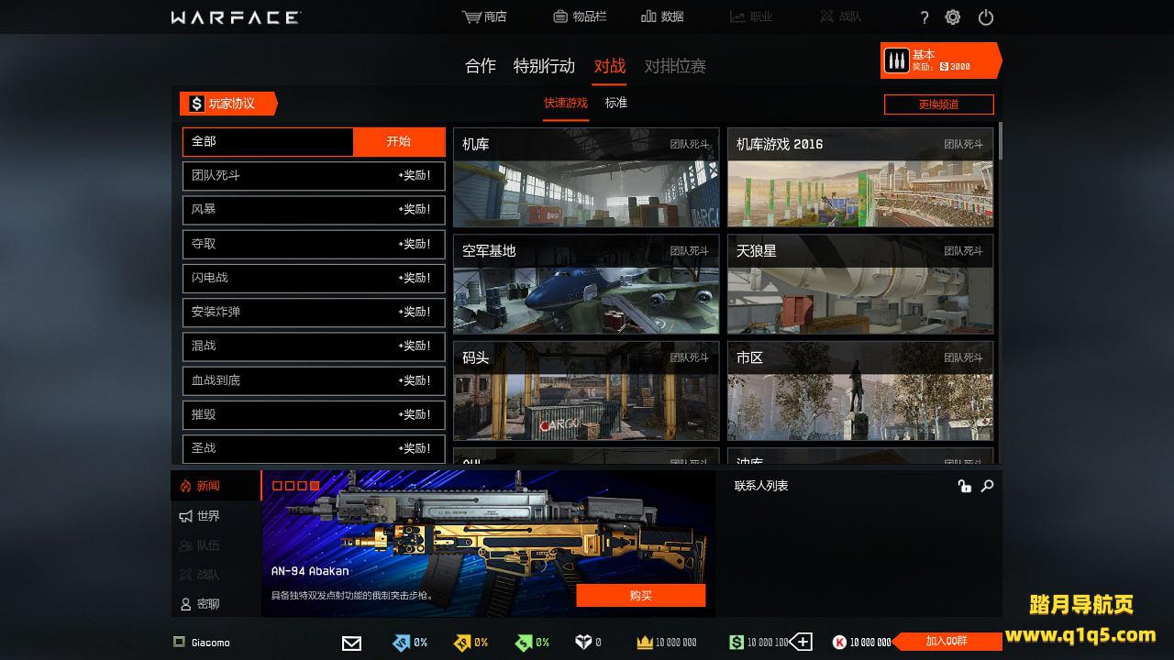The height and width of the screenshot is (660, 1174).
Task: Click the power exit icon
Action: [x=986, y=17]
